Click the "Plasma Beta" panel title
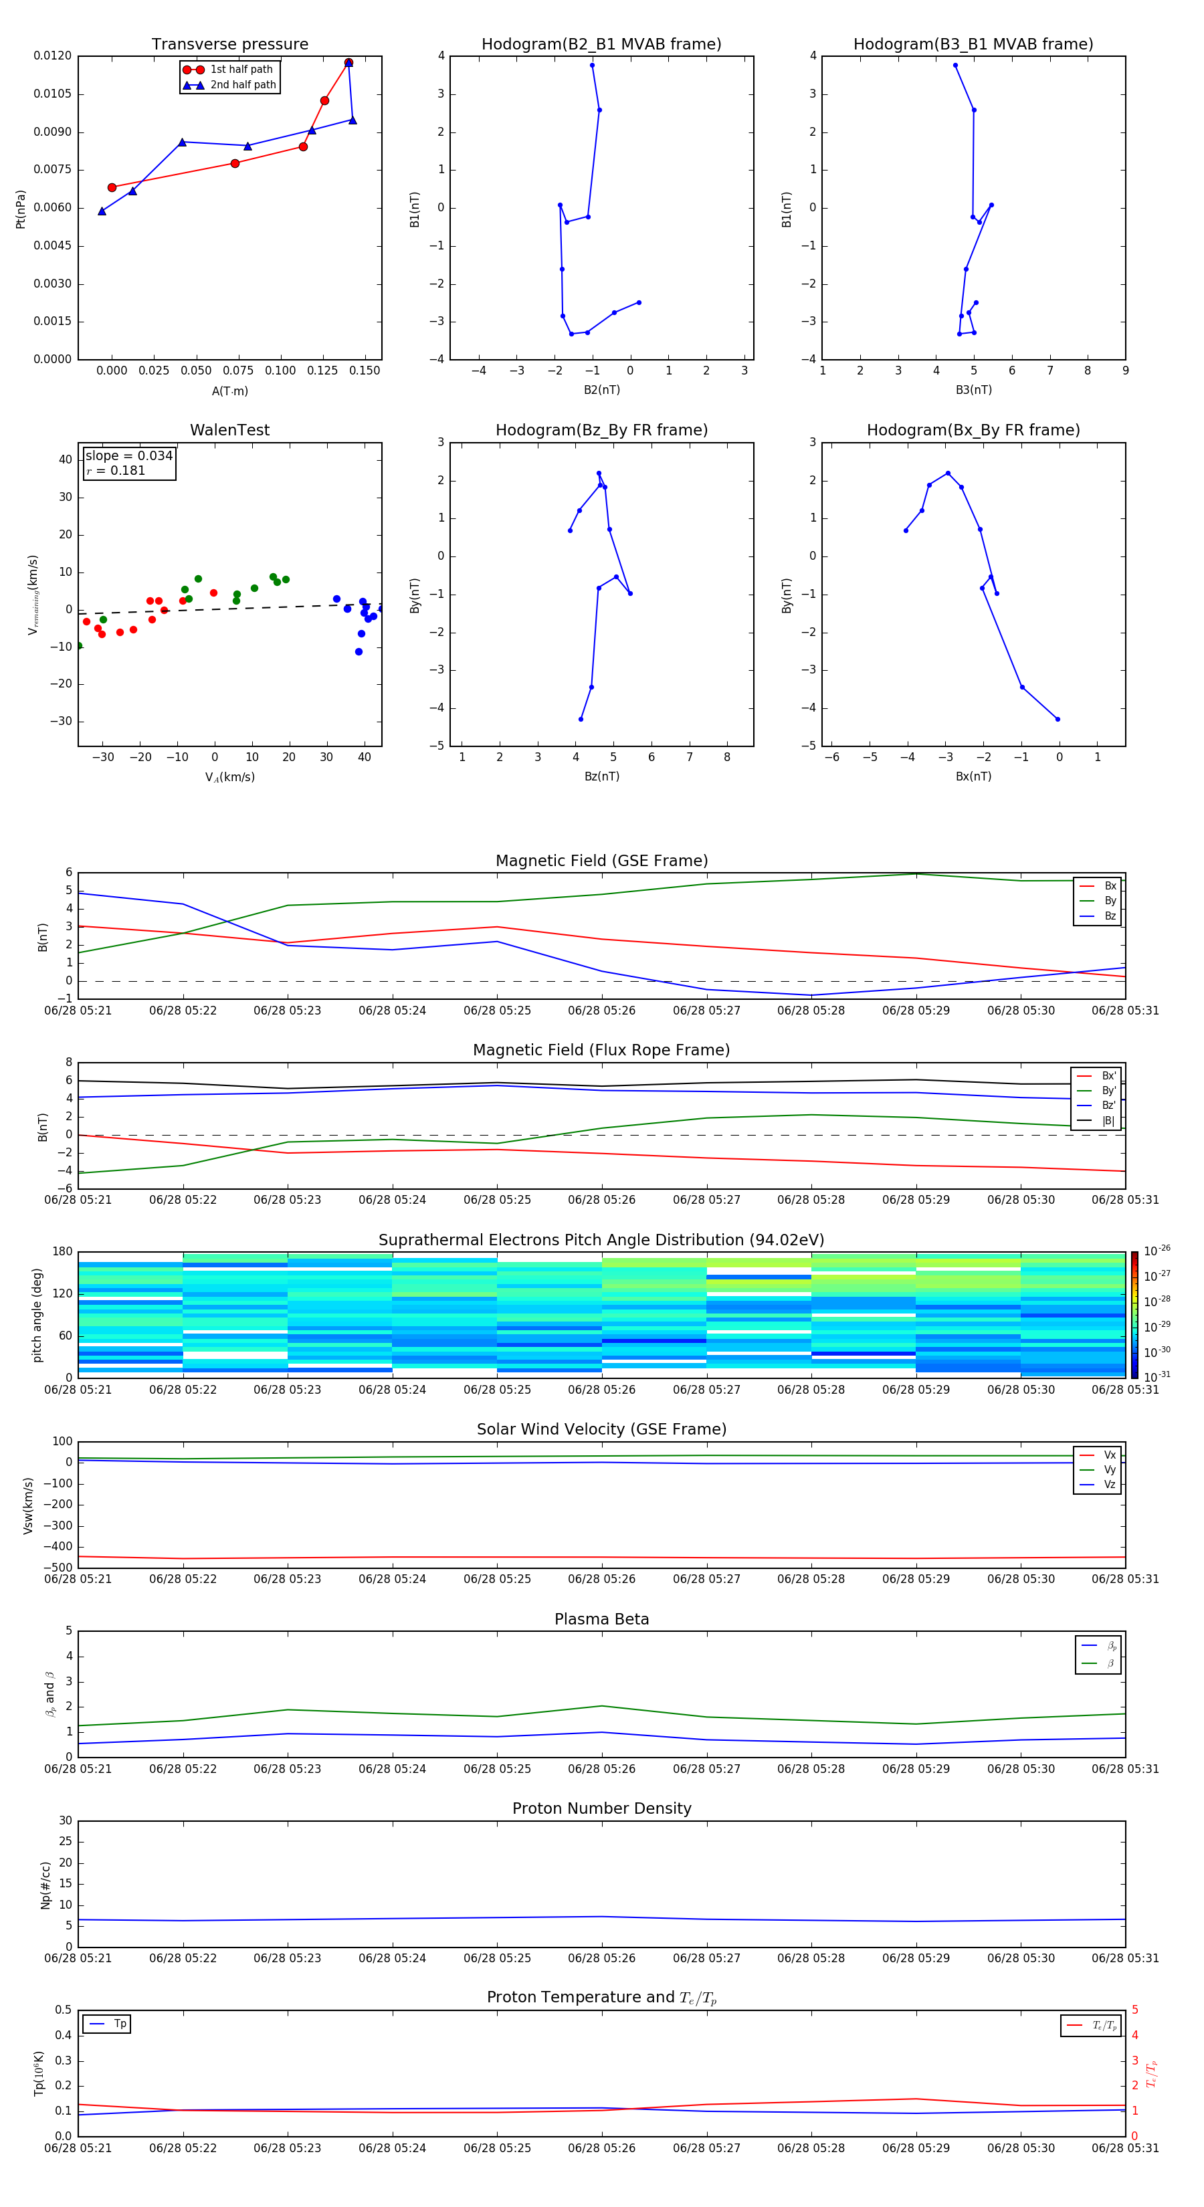This screenshot has width=1204, height=2207. point(601,1619)
